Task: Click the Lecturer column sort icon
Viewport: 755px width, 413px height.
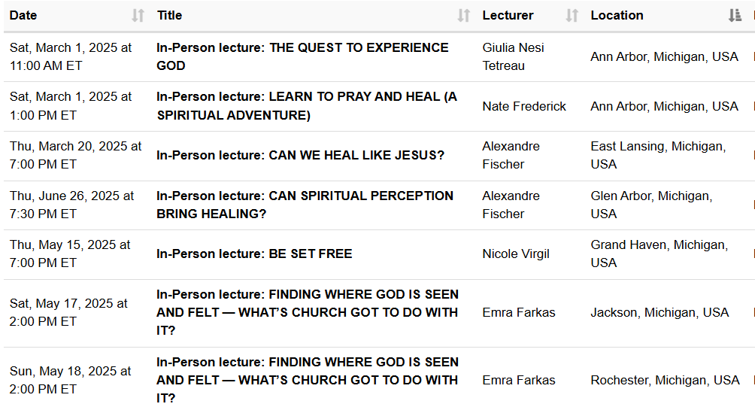Action: [572, 16]
